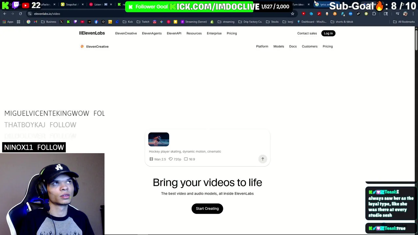The width and height of the screenshot is (418, 235).
Task: Click the Log in button
Action: coord(328,33)
